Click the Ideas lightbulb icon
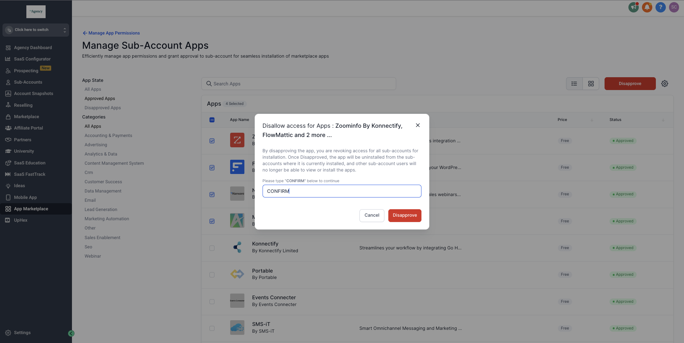The image size is (684, 343). 8,186
